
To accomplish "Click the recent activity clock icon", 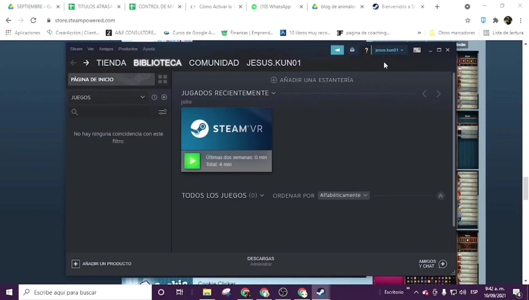I will [x=154, y=97].
